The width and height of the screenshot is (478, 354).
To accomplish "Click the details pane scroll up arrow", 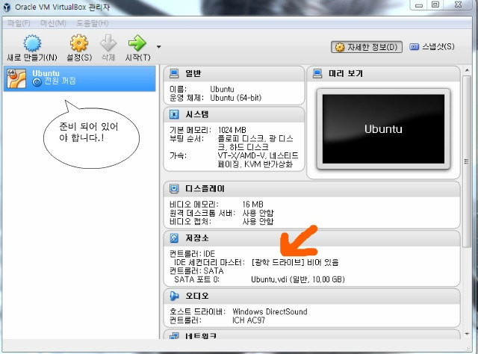I will click(467, 70).
